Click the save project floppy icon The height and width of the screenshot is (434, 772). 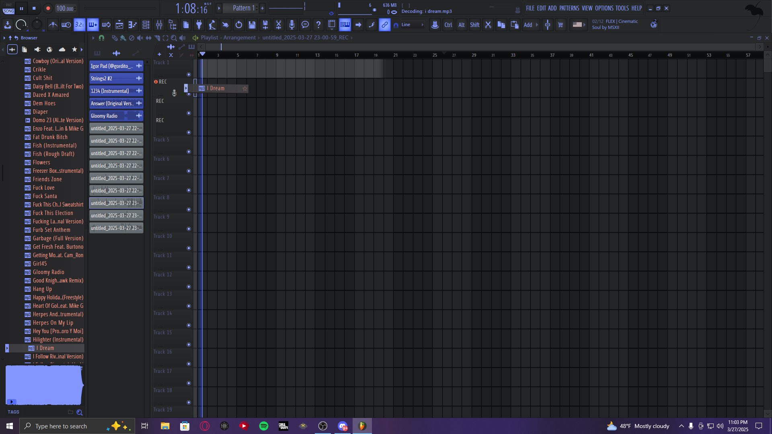point(252,25)
